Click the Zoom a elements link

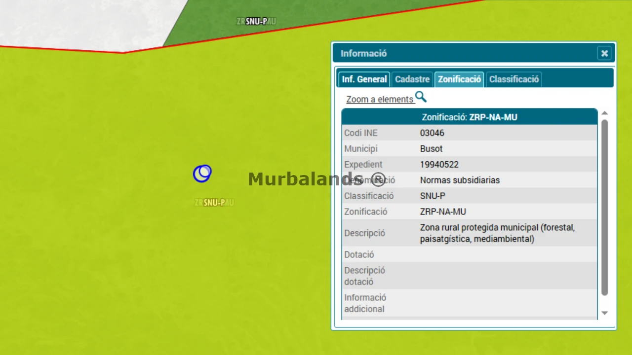(380, 99)
